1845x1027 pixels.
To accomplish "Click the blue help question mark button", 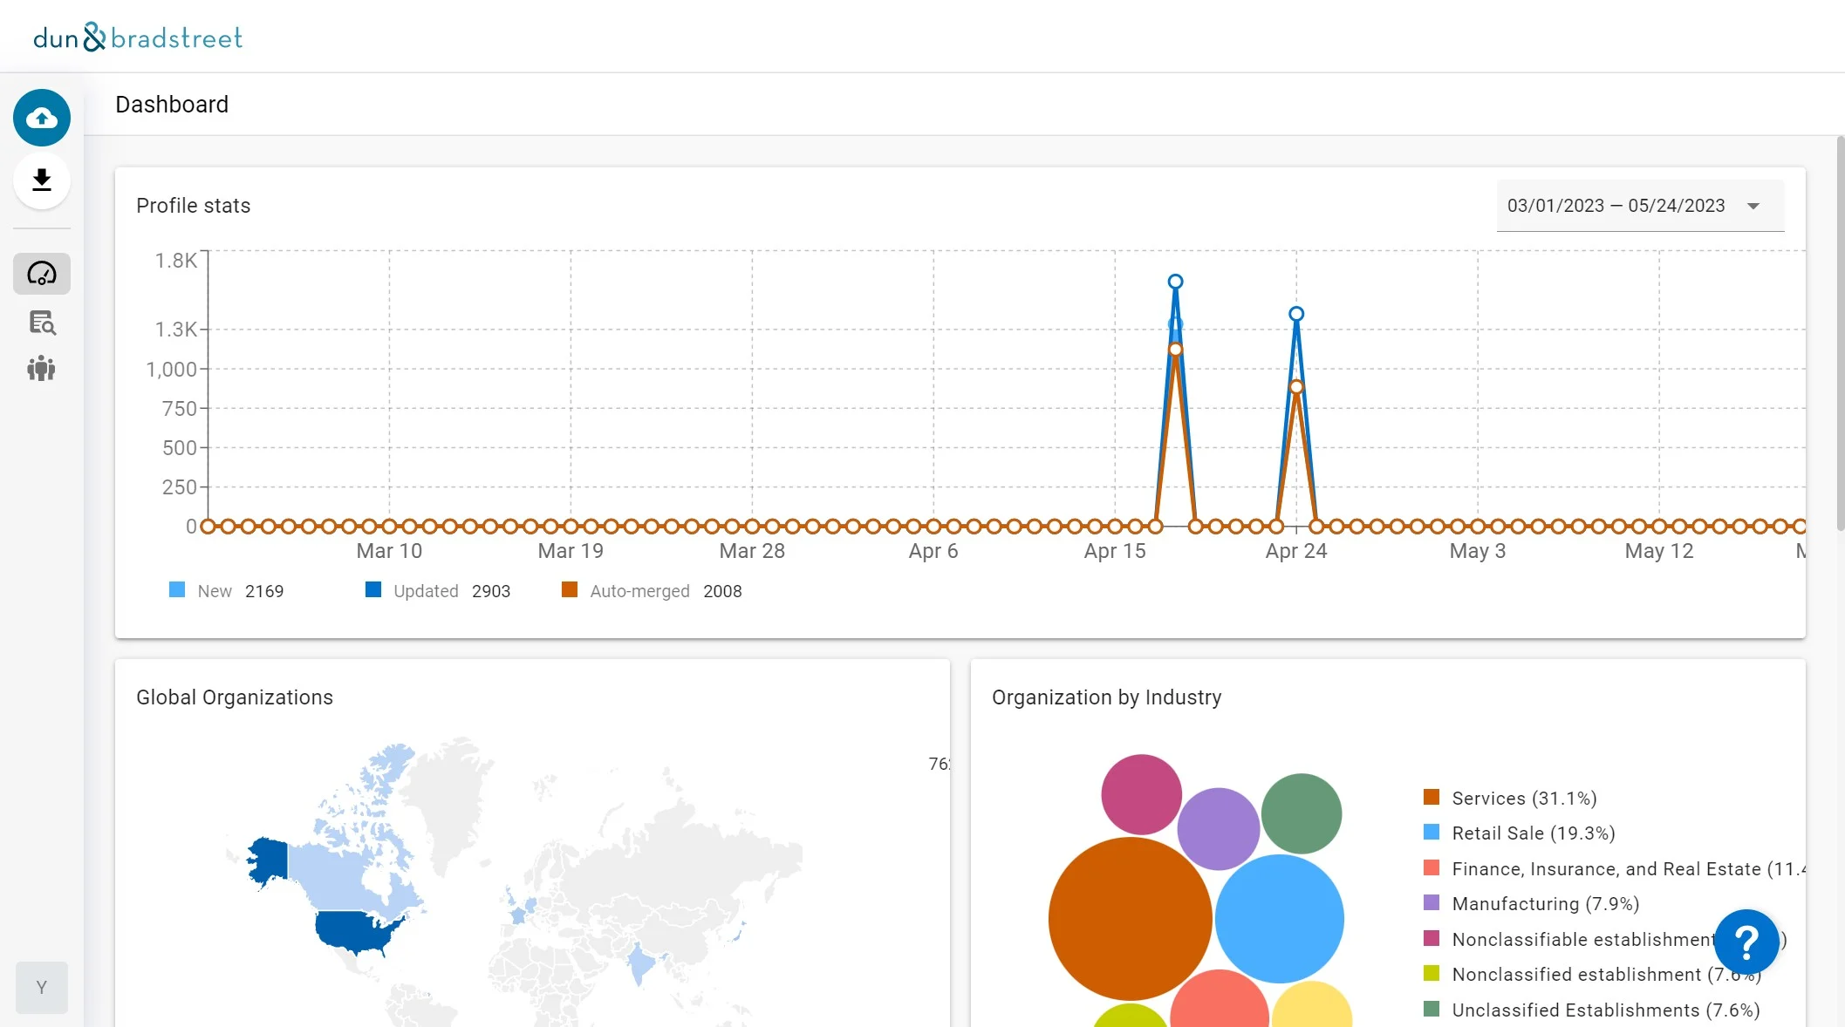I will (1746, 942).
